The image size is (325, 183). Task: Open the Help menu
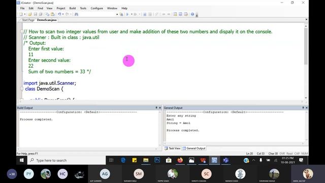(x=124, y=8)
